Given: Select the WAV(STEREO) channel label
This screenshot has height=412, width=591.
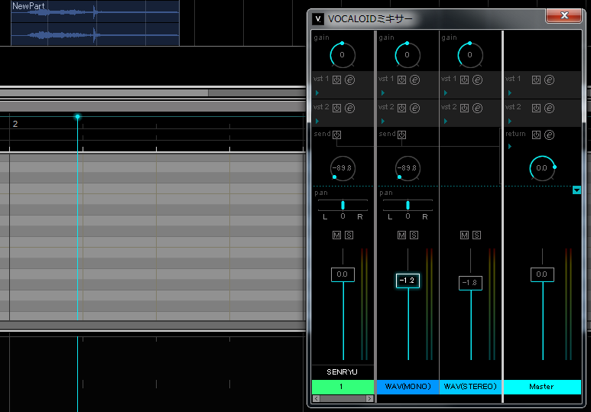Looking at the screenshot, I should [470, 387].
